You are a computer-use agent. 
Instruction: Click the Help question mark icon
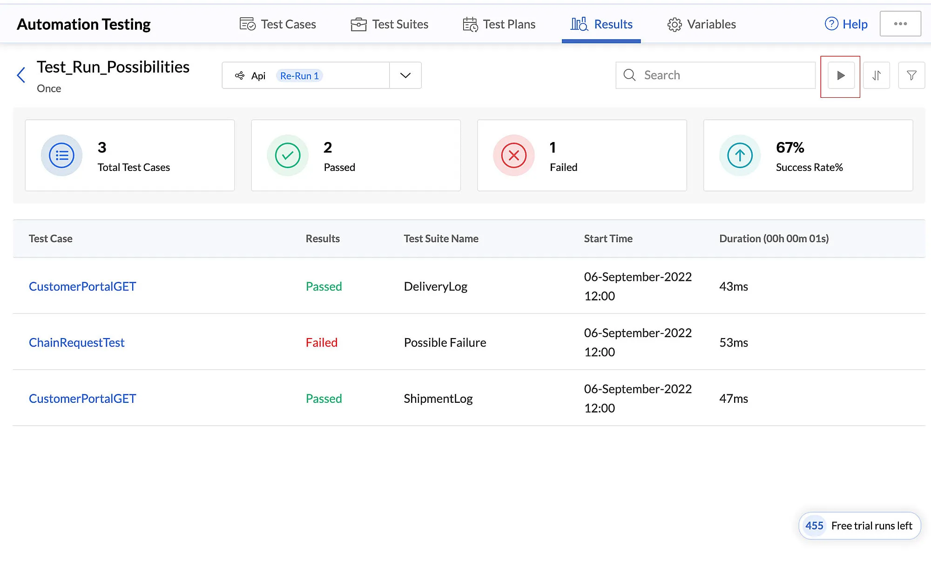point(831,24)
